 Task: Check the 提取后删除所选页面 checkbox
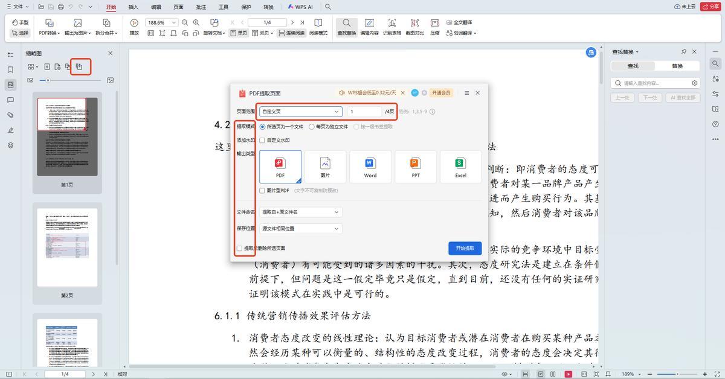[x=240, y=248]
